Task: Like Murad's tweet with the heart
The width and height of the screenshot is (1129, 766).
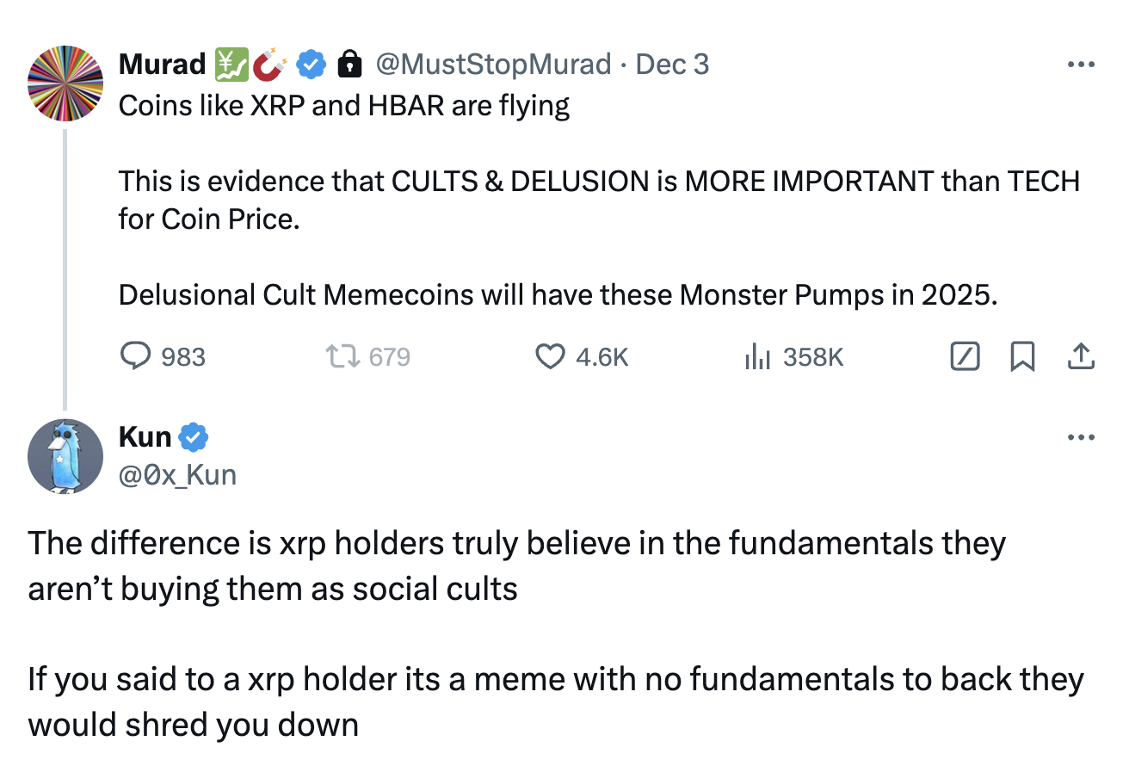Action: click(x=550, y=356)
